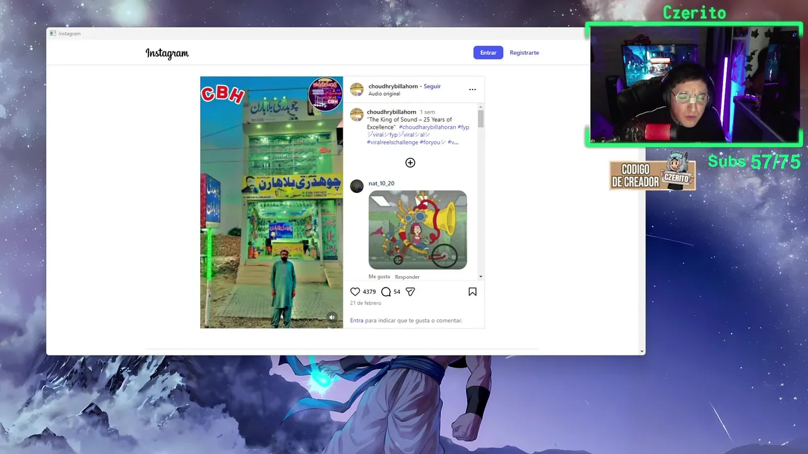The height and width of the screenshot is (454, 808).
Task: Open the #choudharybillahoran hashtag
Action: [427, 127]
